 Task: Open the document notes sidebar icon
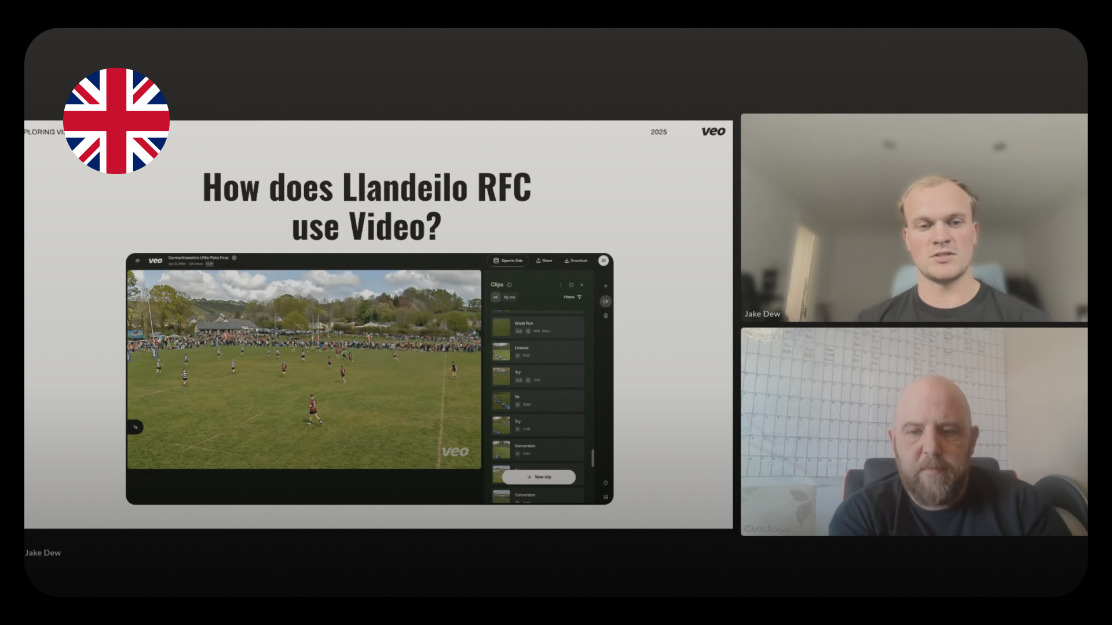pos(606,316)
